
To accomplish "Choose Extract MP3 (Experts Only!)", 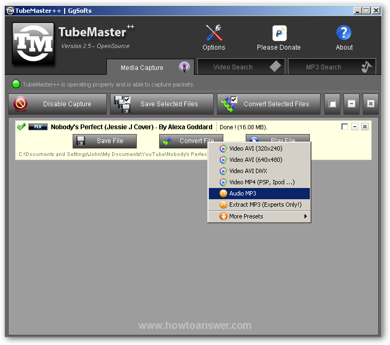I will click(260, 205).
